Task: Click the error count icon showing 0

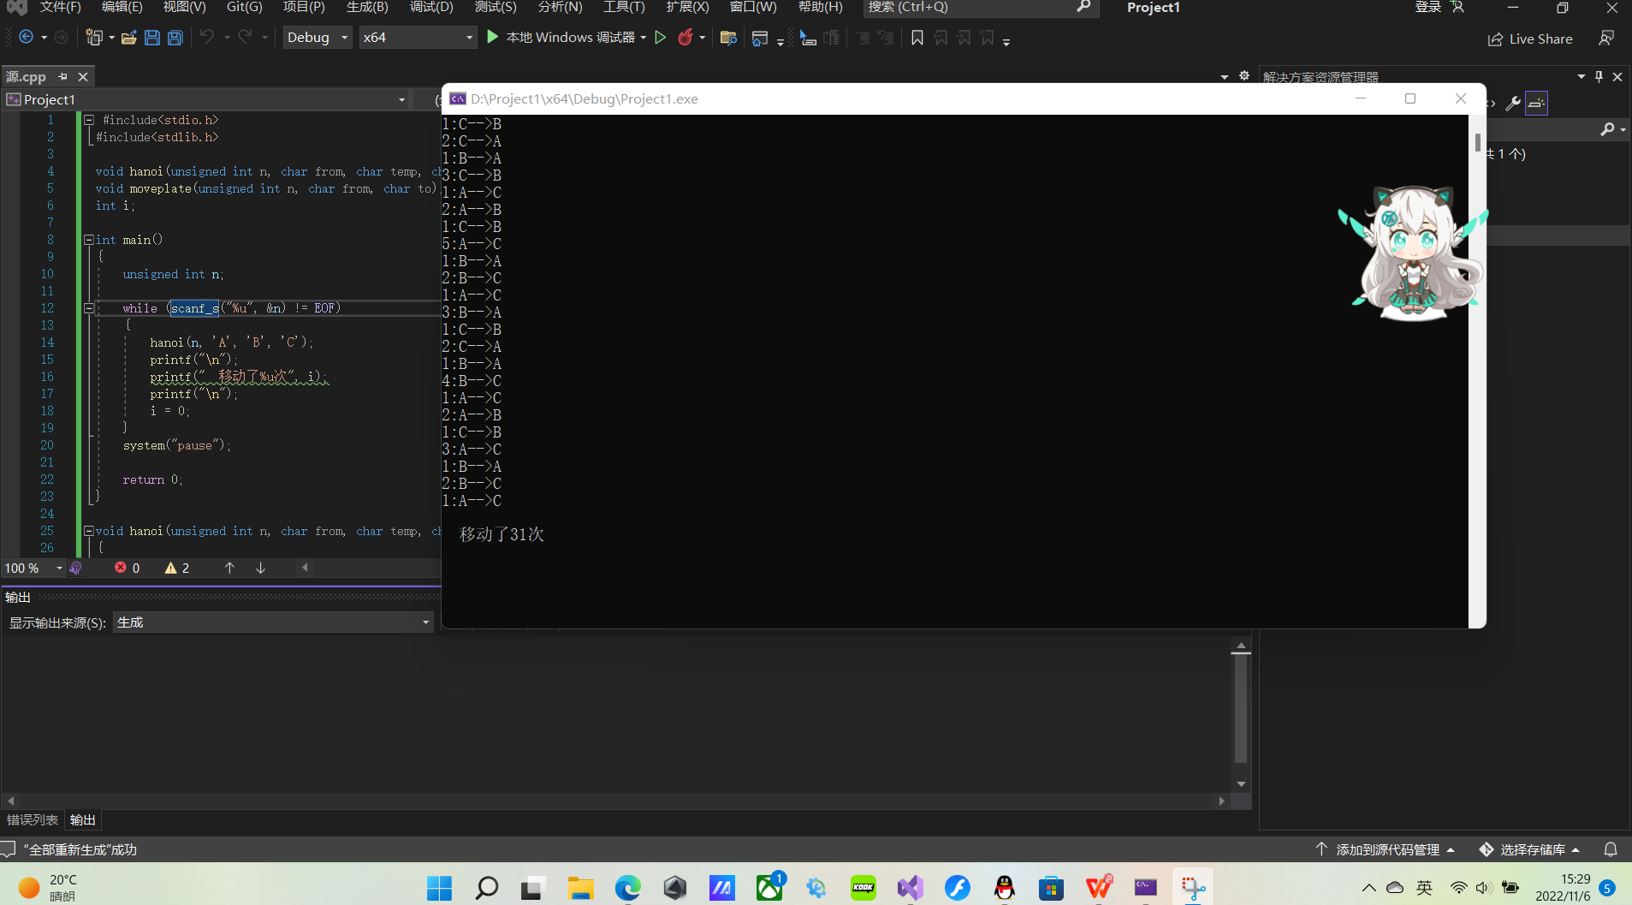Action: 121,568
